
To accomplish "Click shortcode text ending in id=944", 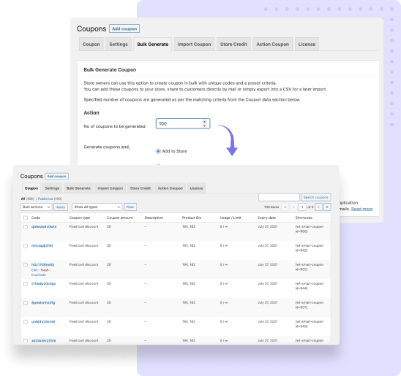I will [310, 286].
